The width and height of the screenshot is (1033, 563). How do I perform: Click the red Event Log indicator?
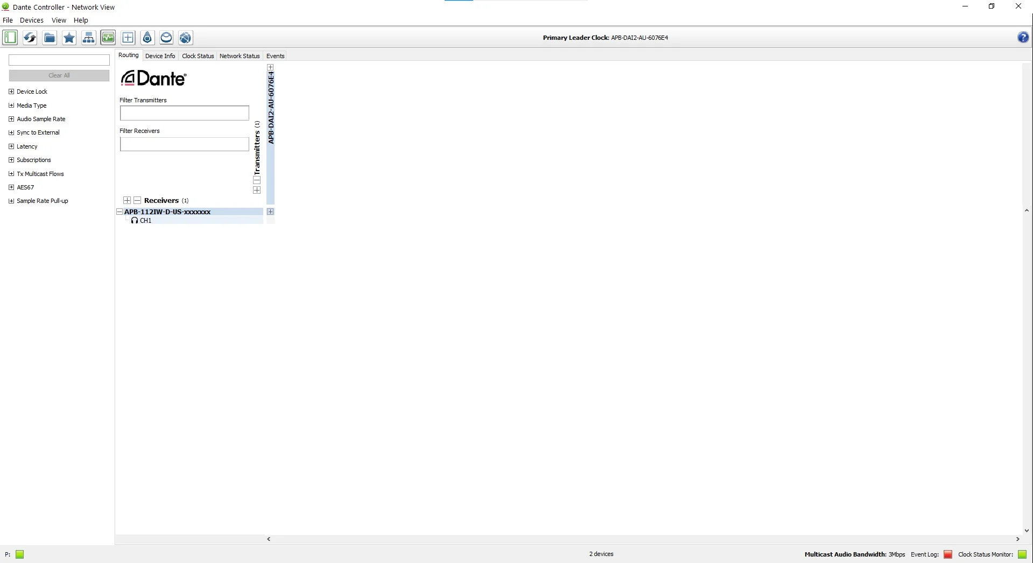coord(948,554)
